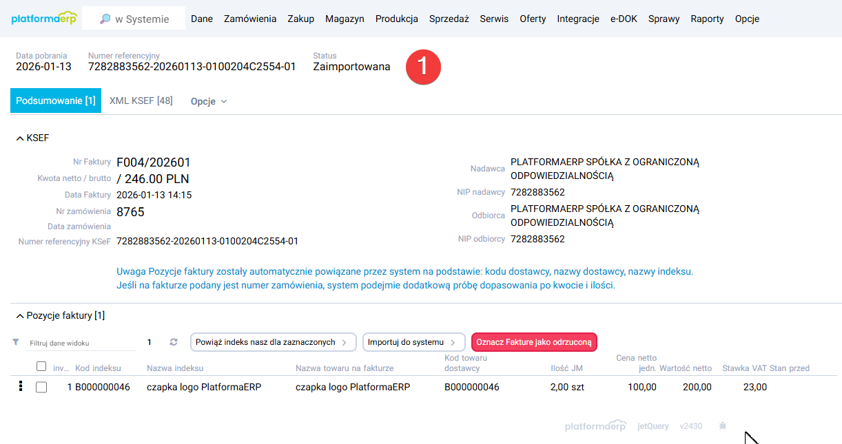Open the filter icon beside Filtruj dane widoku

click(14, 342)
